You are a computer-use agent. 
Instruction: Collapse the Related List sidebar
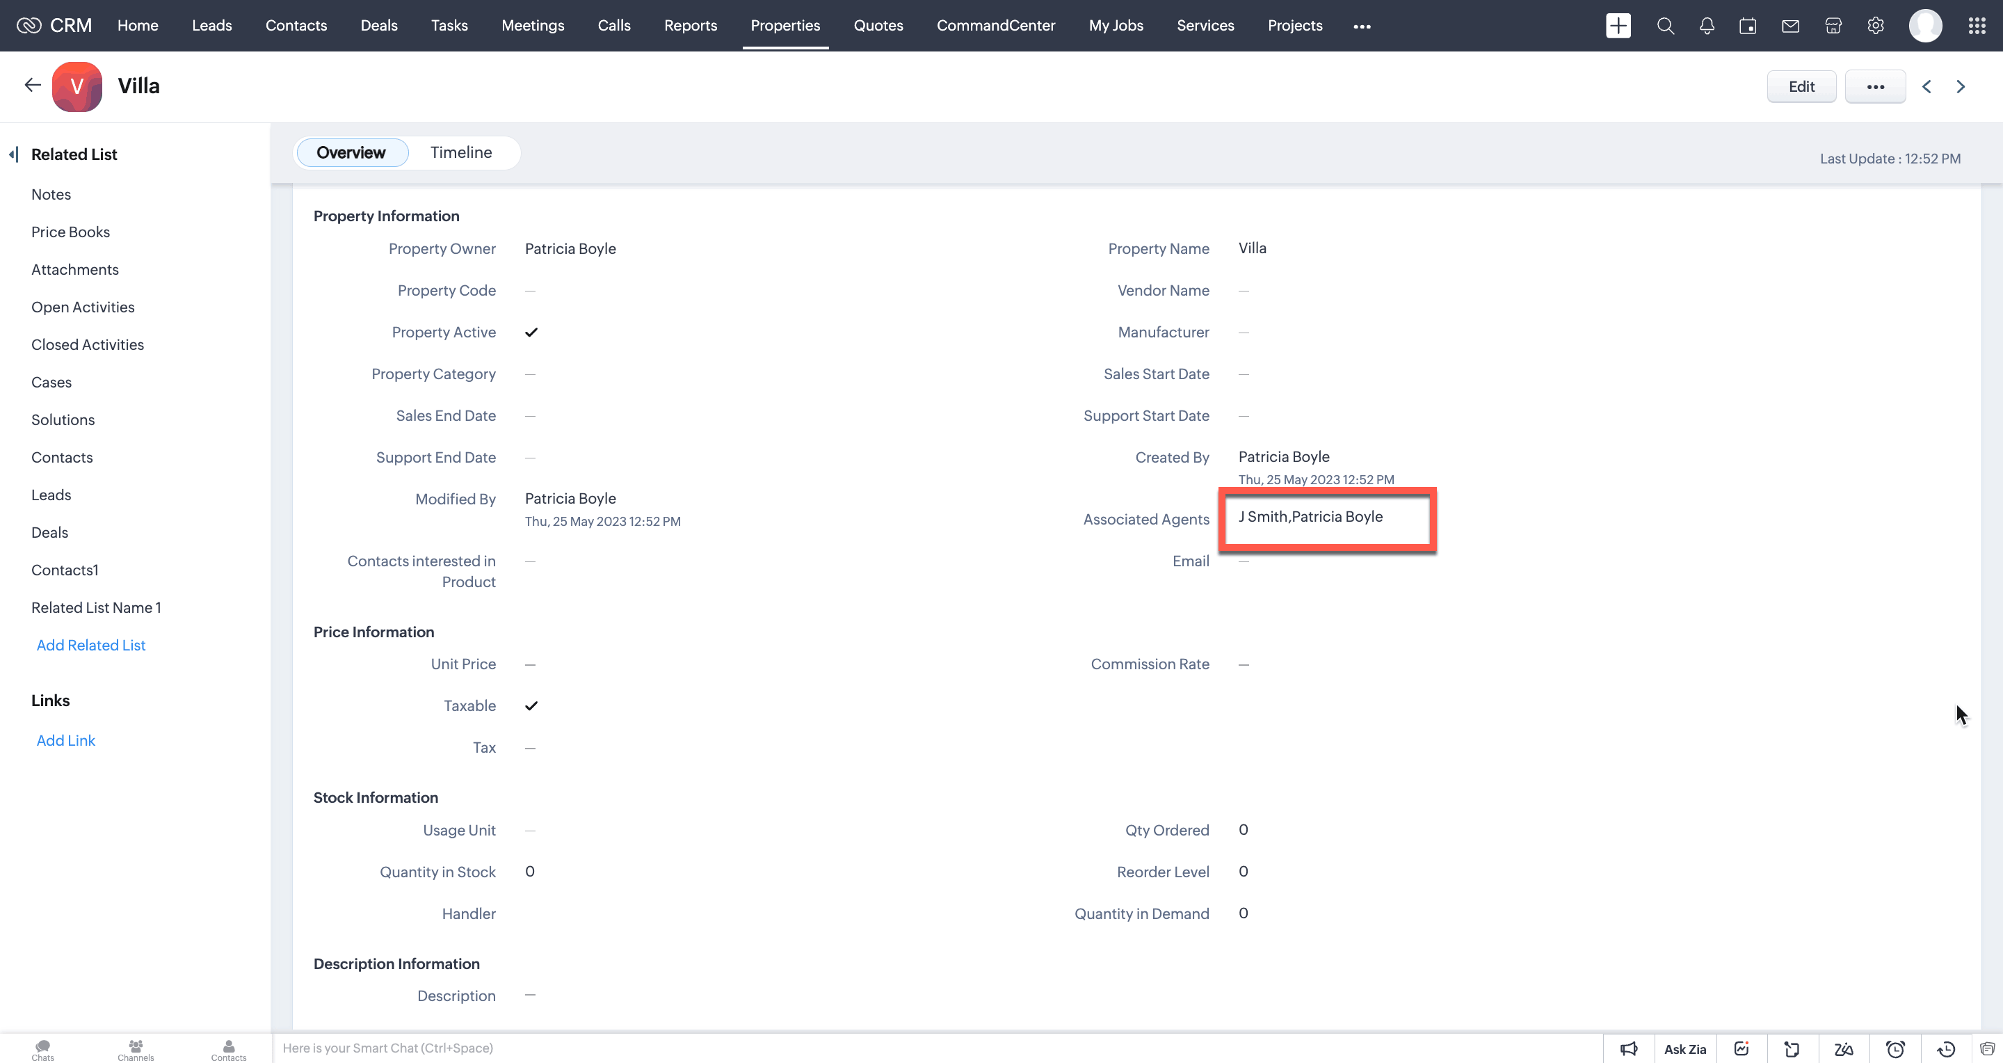(13, 154)
